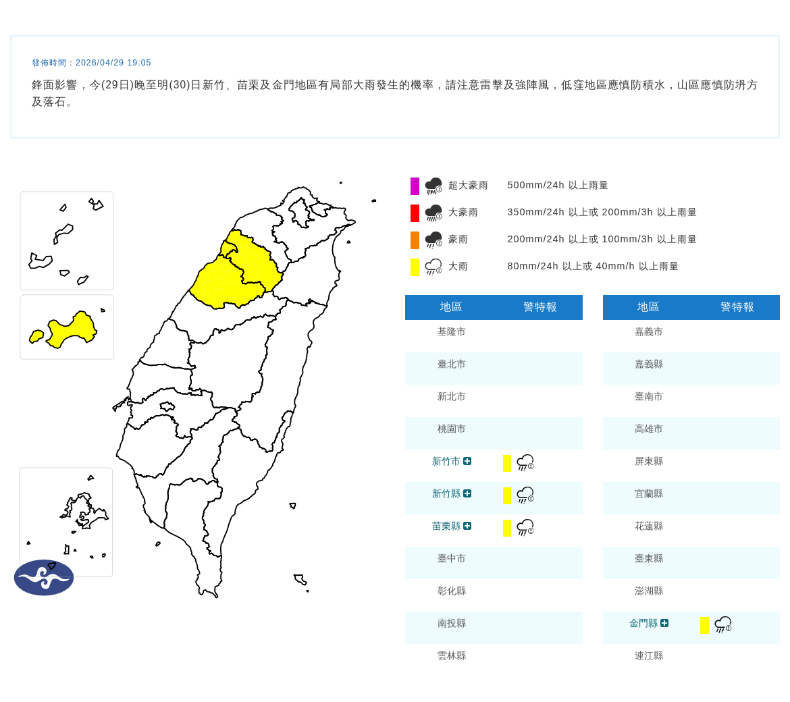790x702 pixels.
Task: Open the 苗栗縣 county link
Action: 446,526
